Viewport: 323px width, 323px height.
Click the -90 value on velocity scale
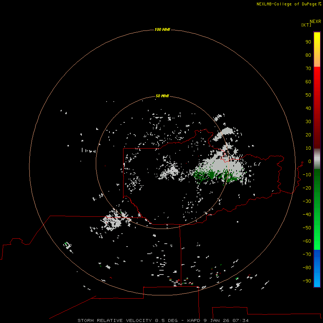[x=307, y=281]
